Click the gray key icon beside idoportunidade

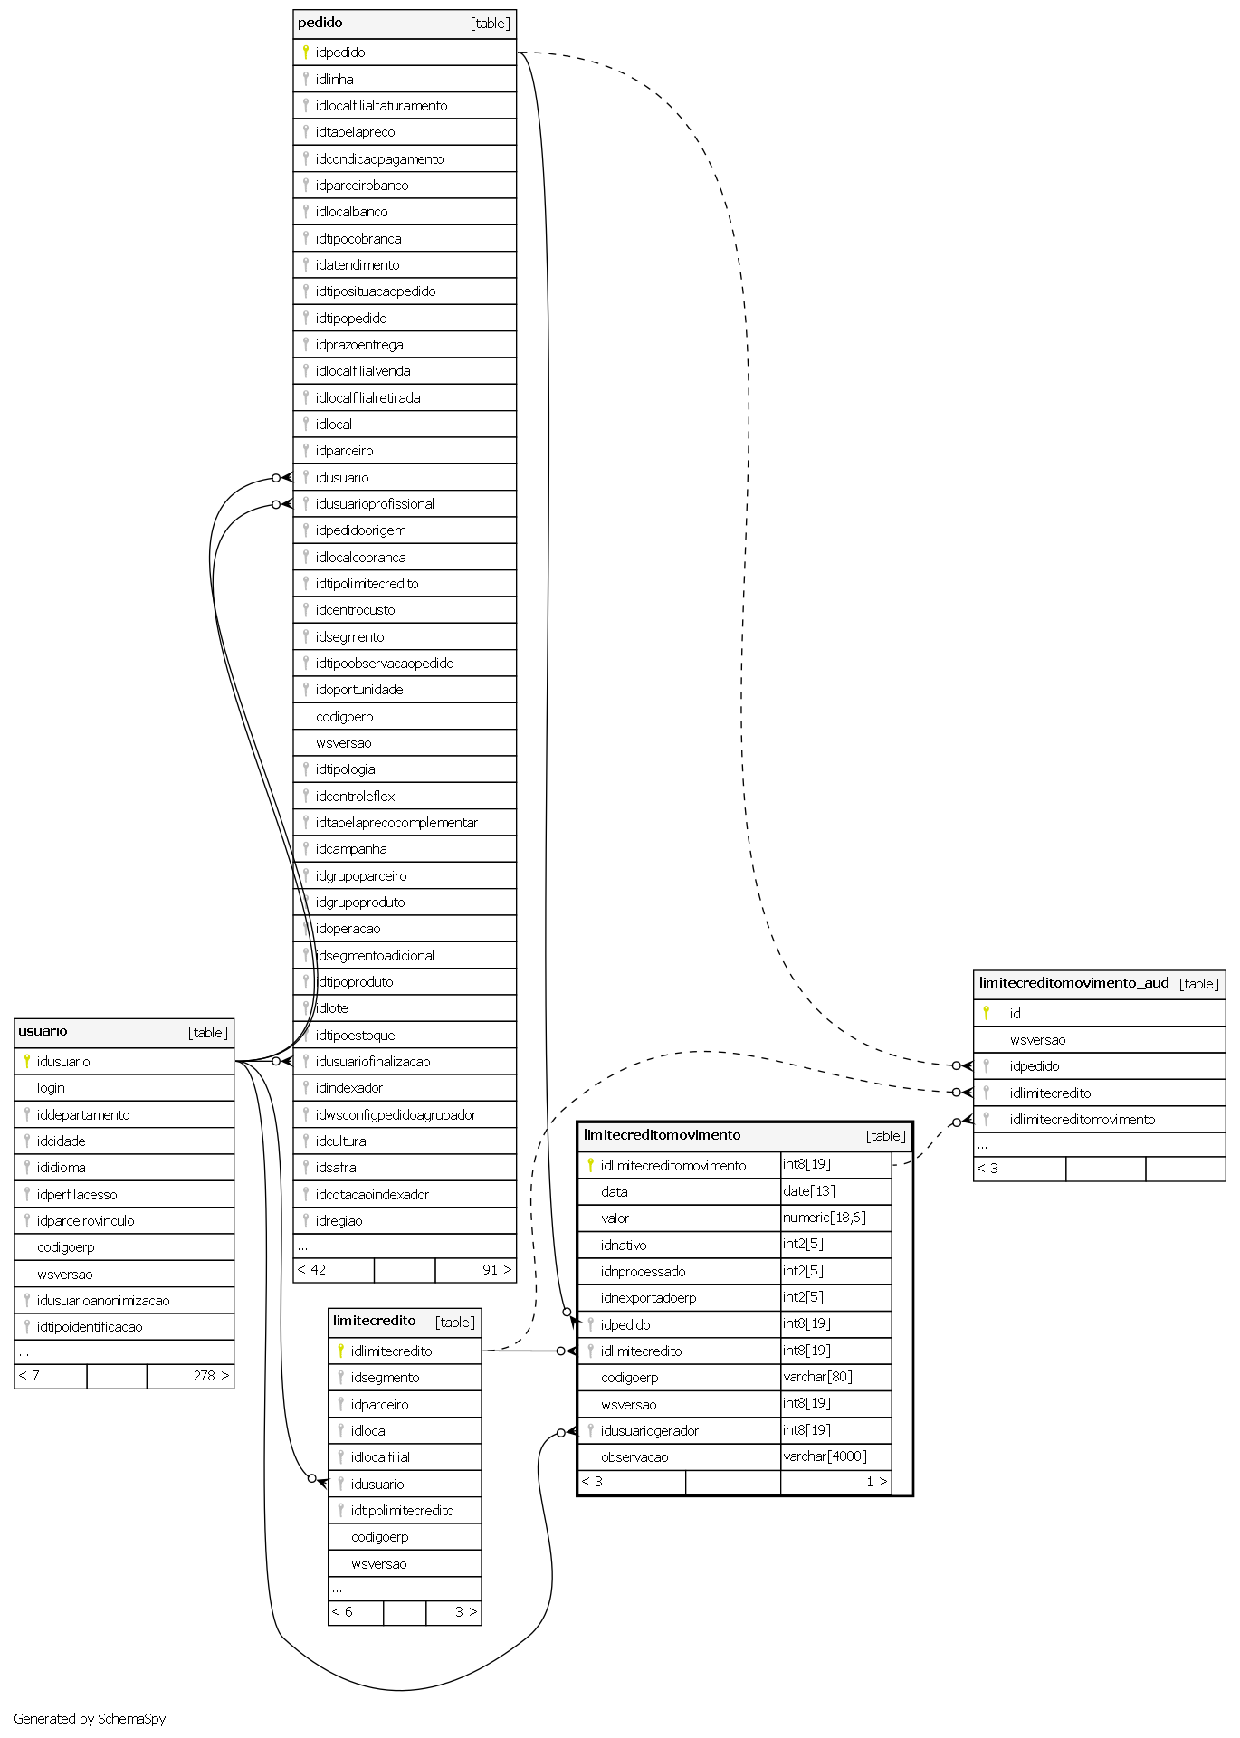click(306, 689)
